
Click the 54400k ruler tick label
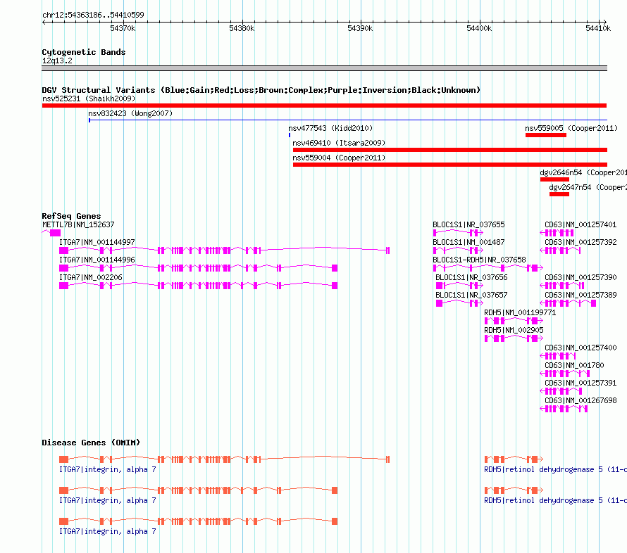[x=479, y=28]
